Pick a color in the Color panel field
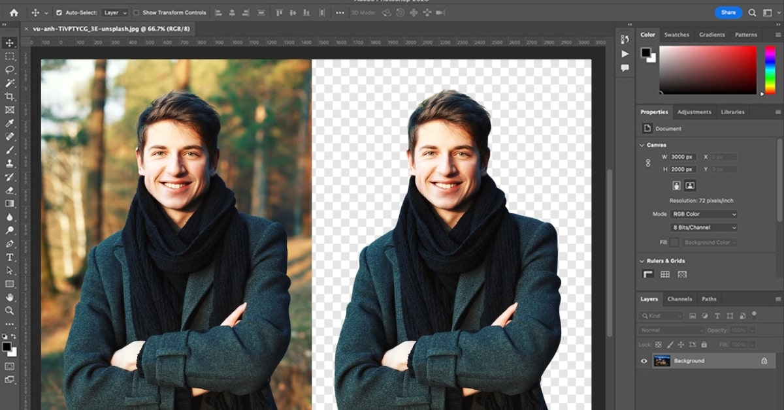Viewport: 784px width, 410px height. [x=708, y=70]
